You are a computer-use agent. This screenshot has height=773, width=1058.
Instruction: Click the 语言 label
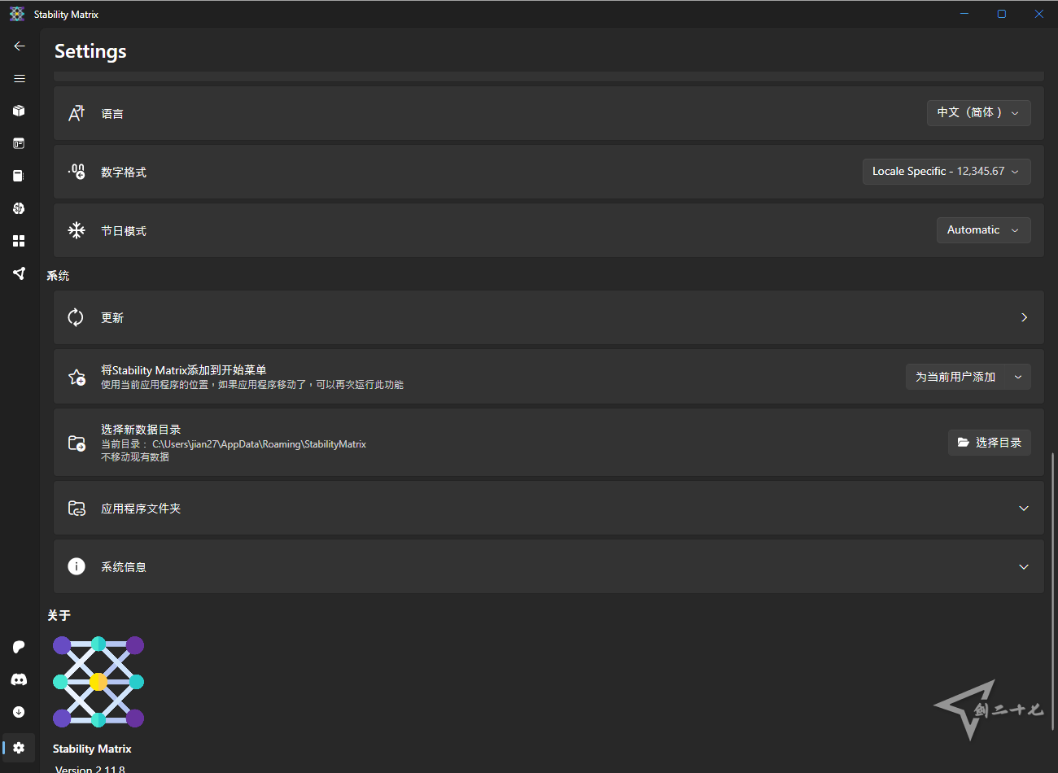tap(112, 114)
